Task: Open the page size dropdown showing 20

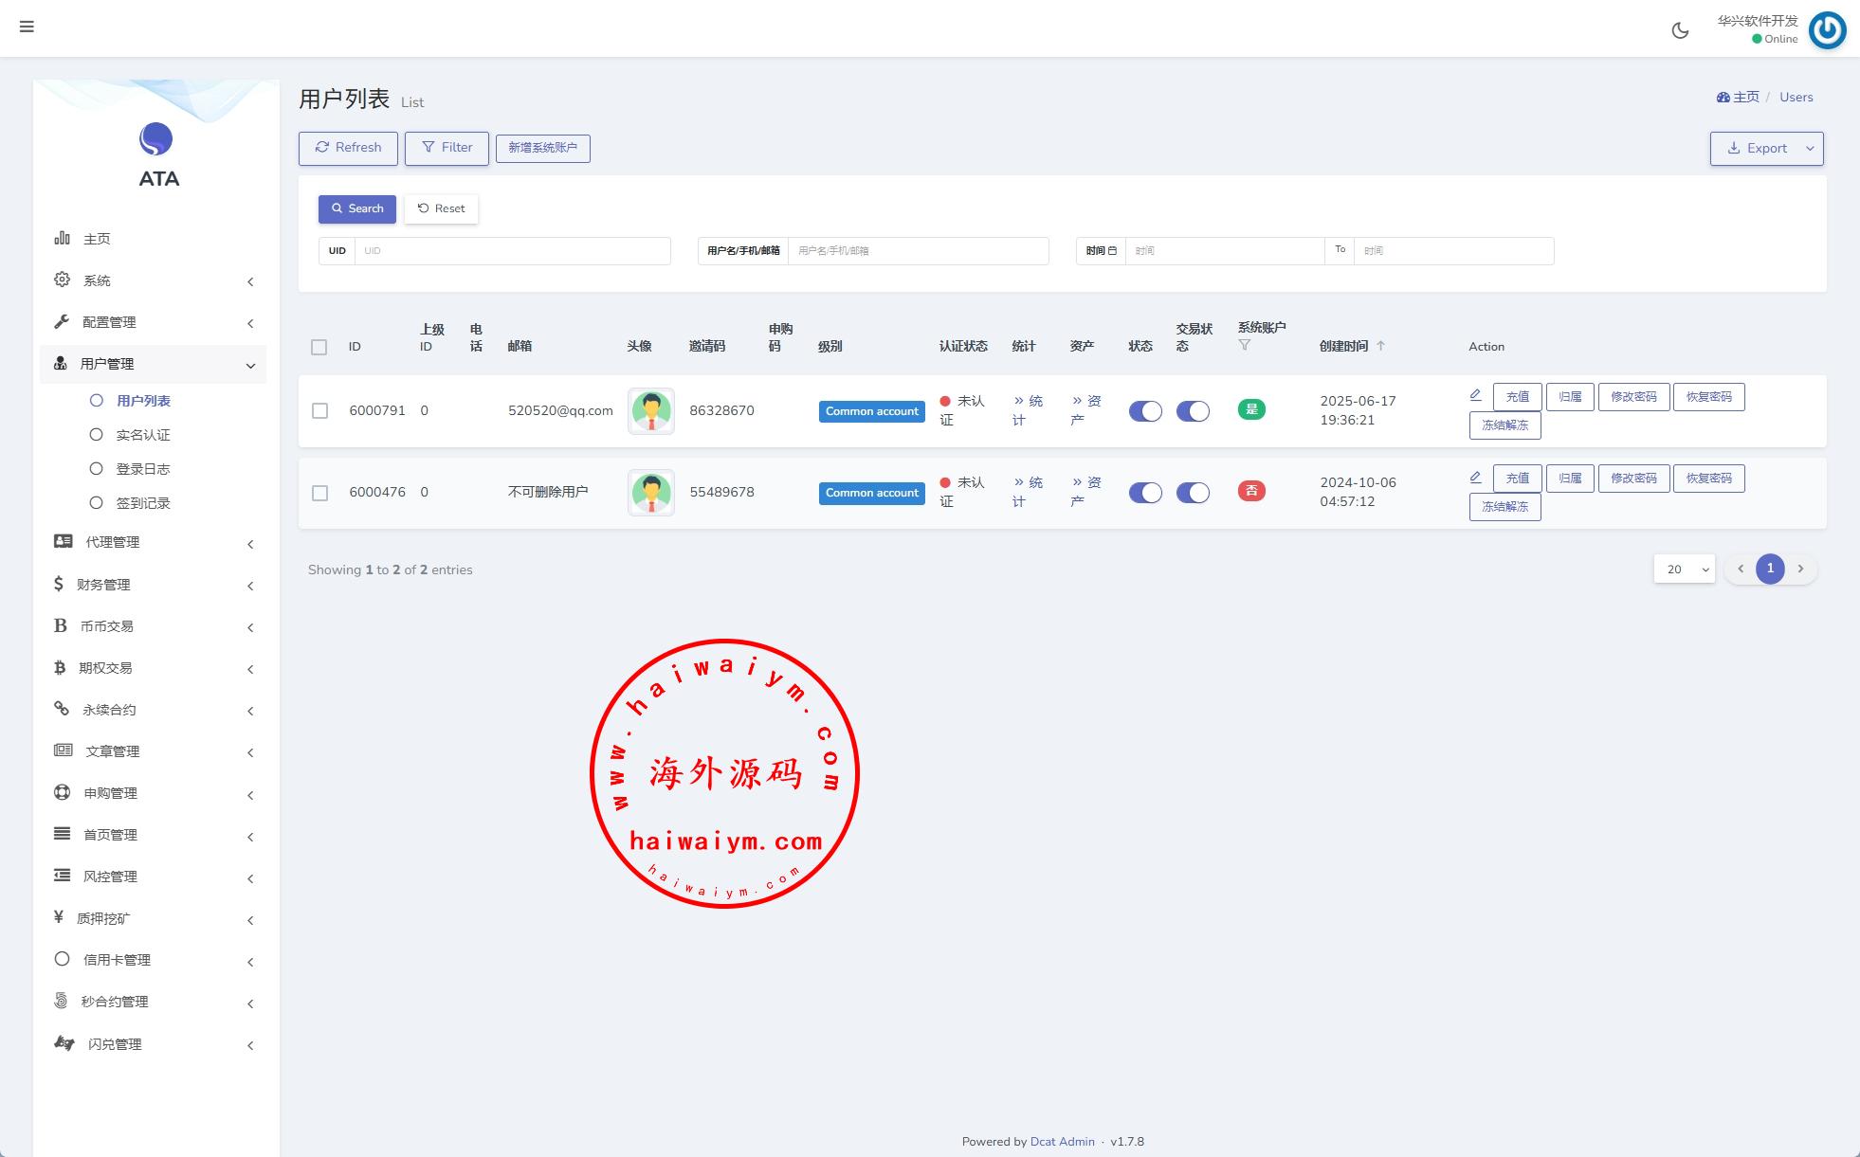Action: (1684, 569)
